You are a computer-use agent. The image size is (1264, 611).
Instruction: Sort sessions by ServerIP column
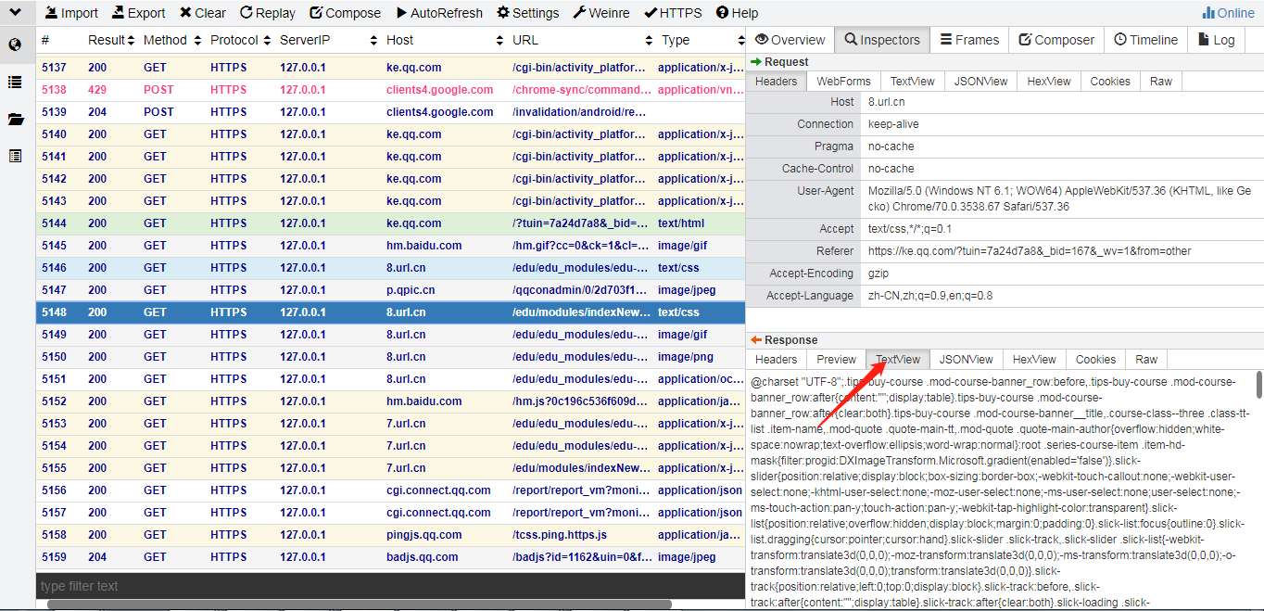click(x=329, y=40)
